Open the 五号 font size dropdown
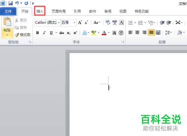 click(x=74, y=22)
